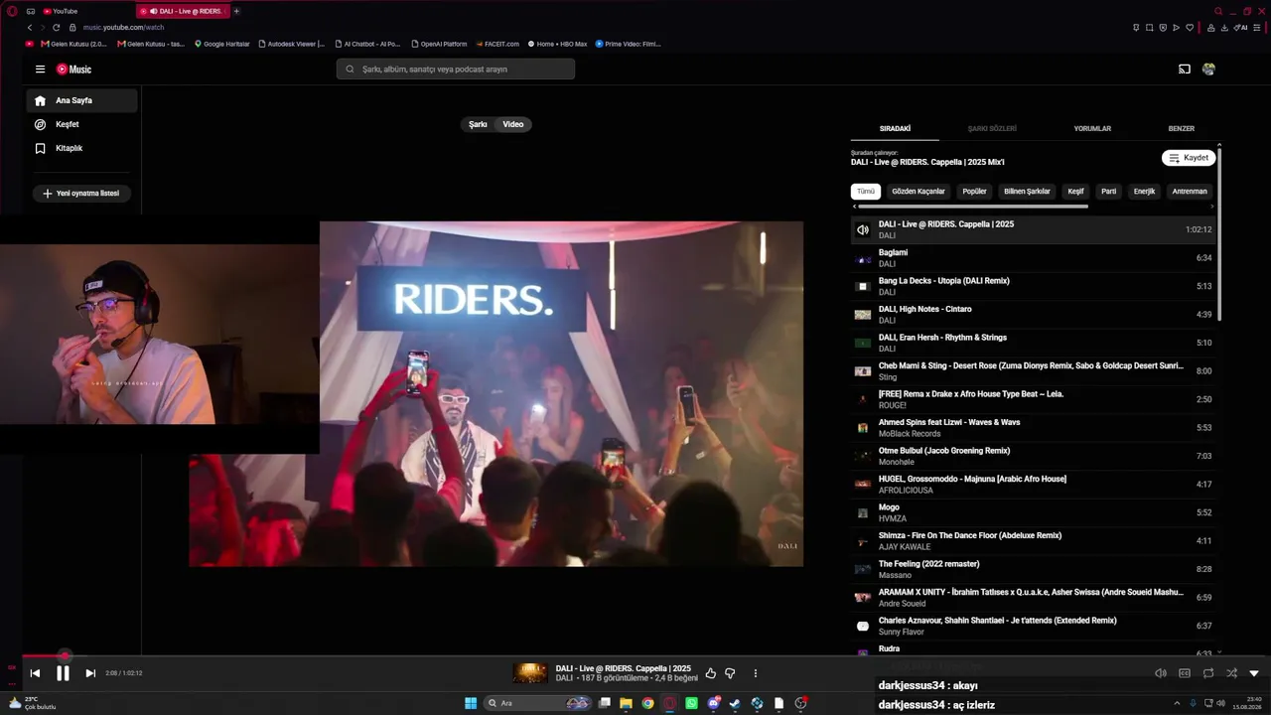Image resolution: width=1271 pixels, height=715 pixels.
Task: Click the filter chips horizontal scrollbar
Action: (x=972, y=207)
